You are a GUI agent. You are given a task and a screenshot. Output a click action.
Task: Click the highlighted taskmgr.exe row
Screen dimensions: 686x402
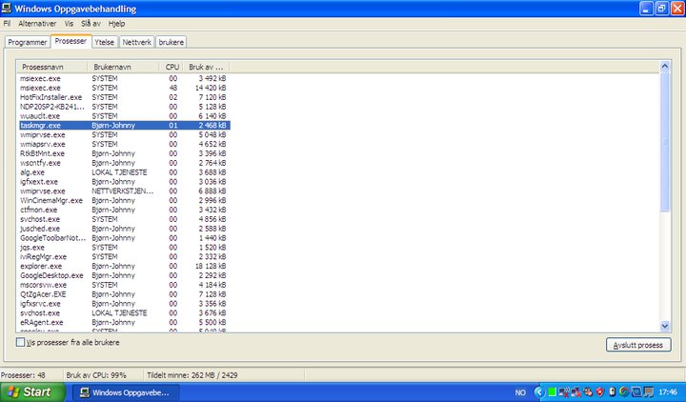pos(124,126)
